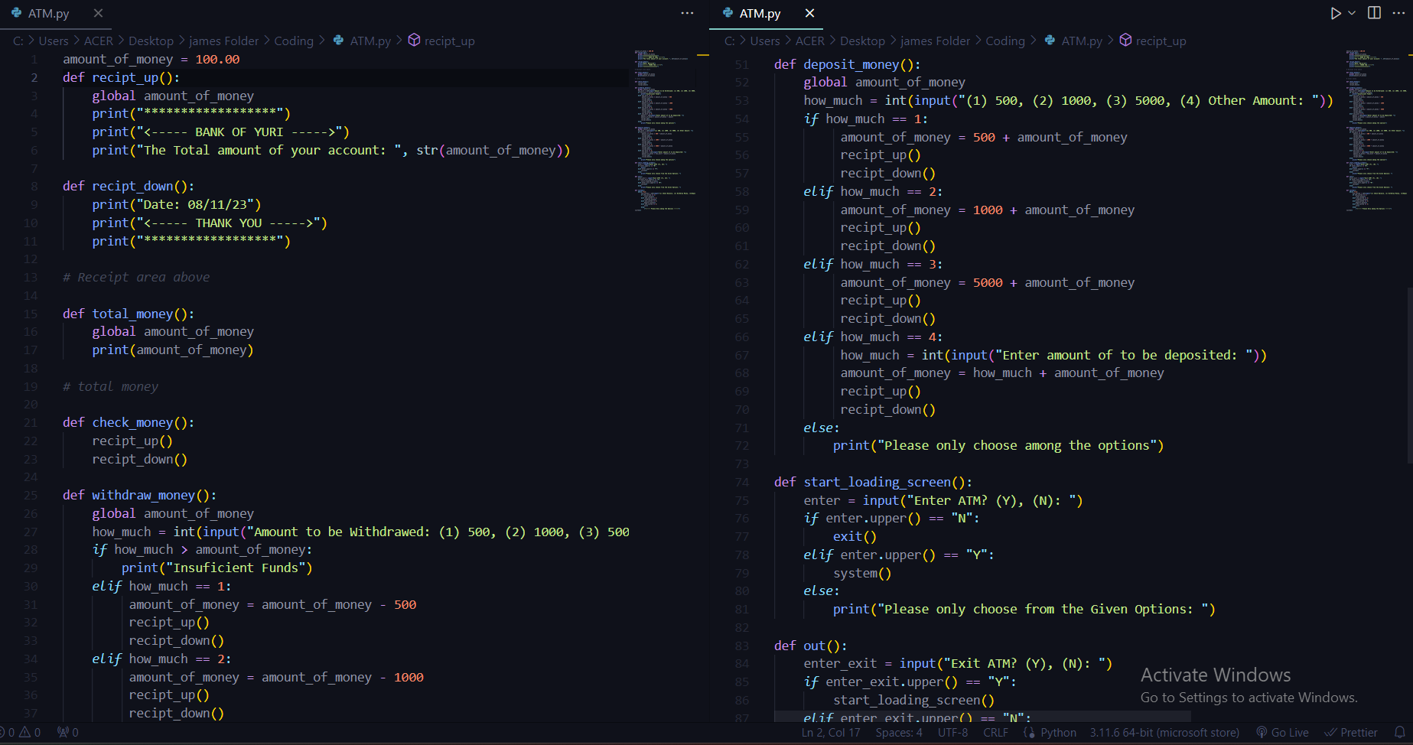Go to line via Ln 2, Col 17
1413x745 pixels.
click(x=831, y=733)
